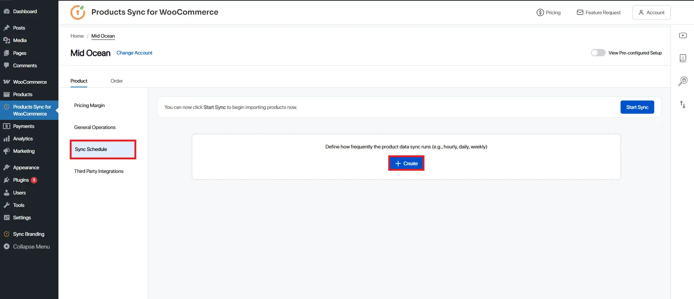Click the Tools wrench icon
This screenshot has width=694, height=299.
coord(7,205)
